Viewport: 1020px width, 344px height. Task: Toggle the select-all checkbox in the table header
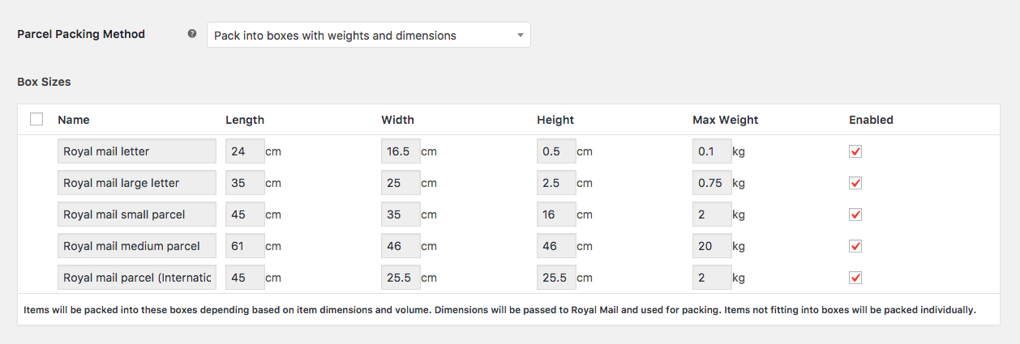click(36, 119)
